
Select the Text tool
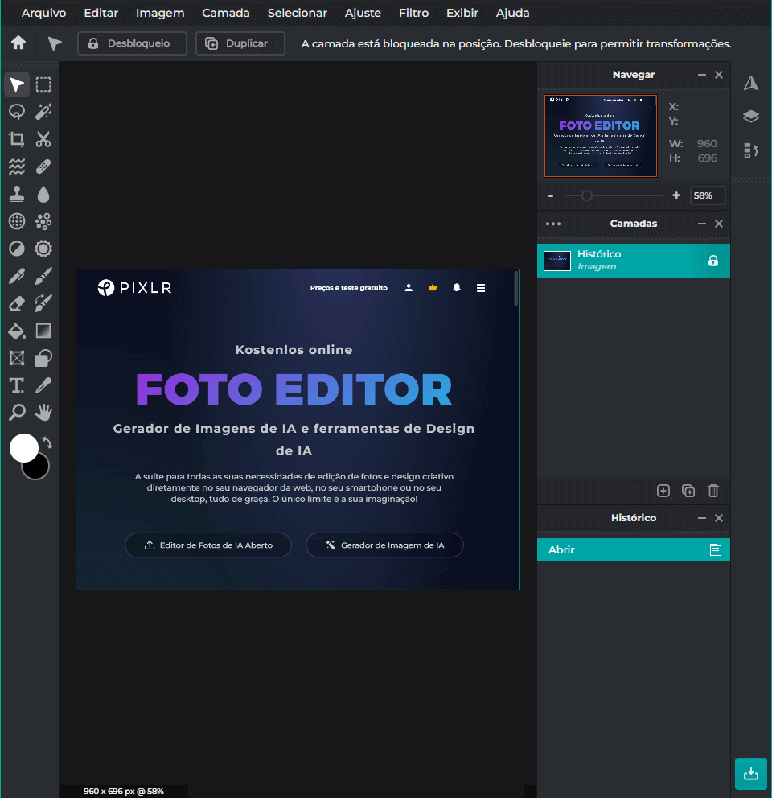tap(17, 386)
